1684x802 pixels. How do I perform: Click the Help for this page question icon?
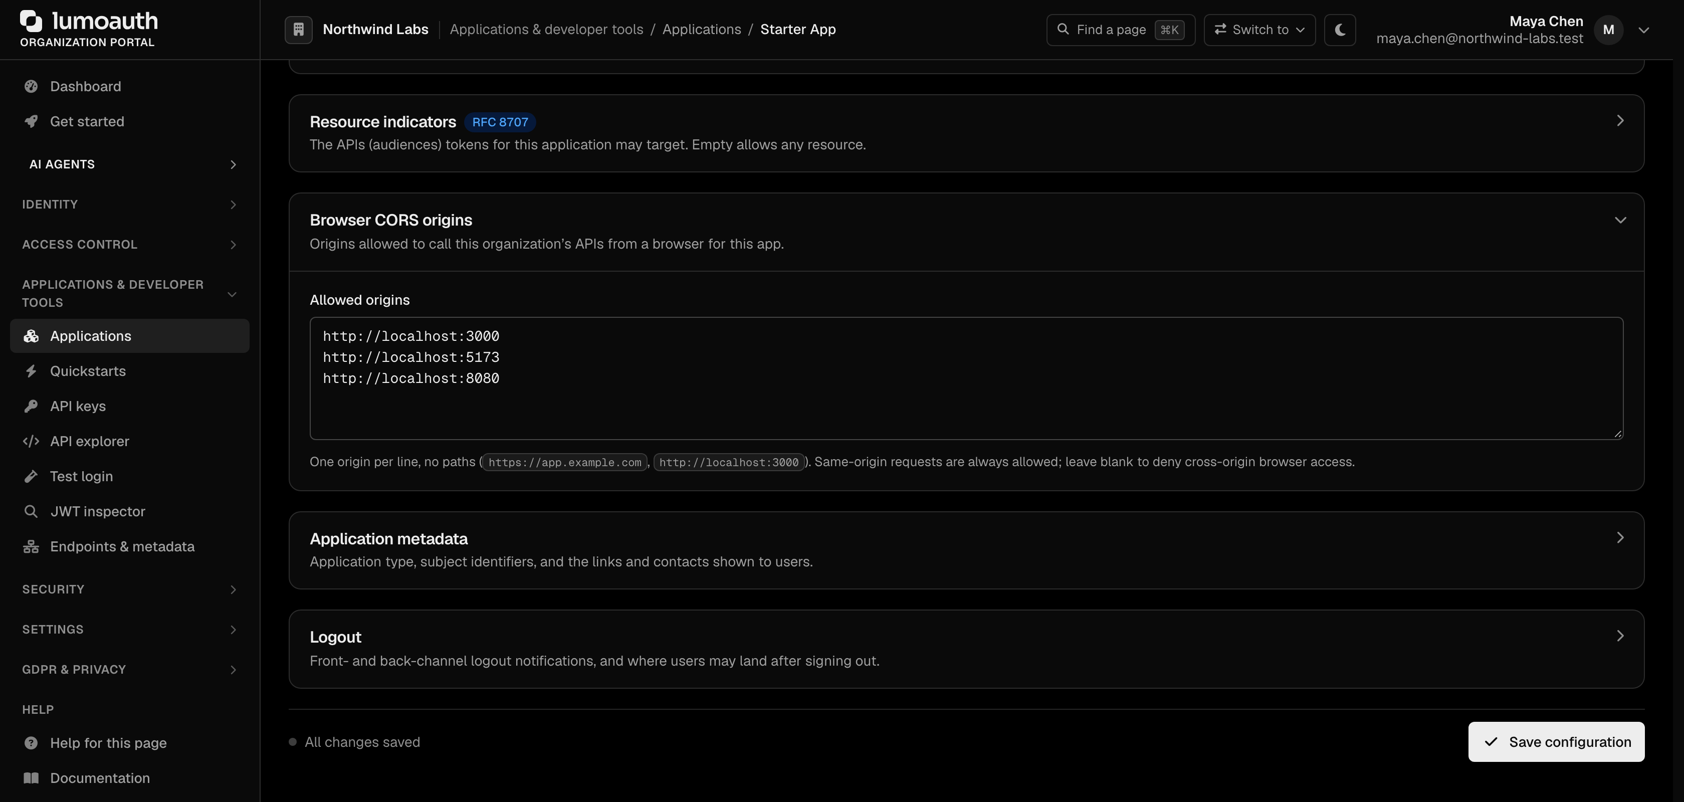[x=31, y=743]
